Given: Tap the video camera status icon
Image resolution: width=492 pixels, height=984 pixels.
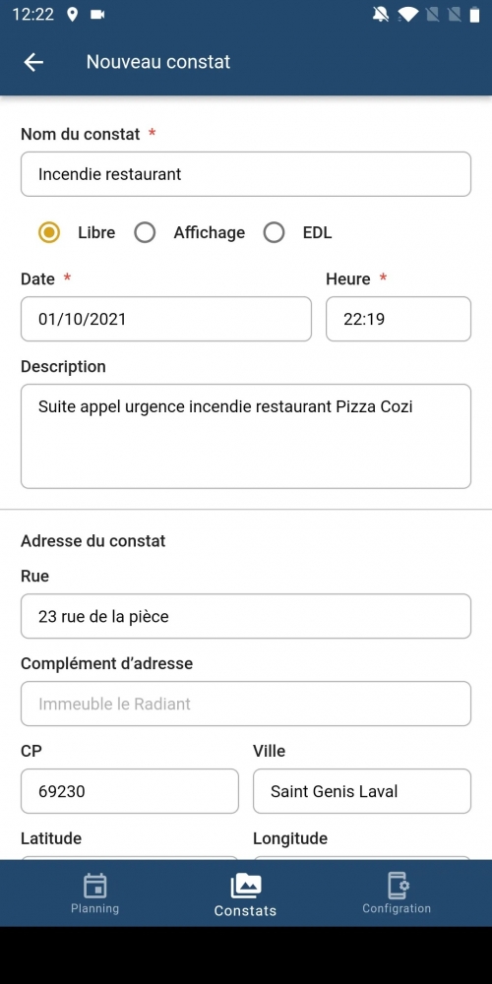Looking at the screenshot, I should tap(97, 15).
